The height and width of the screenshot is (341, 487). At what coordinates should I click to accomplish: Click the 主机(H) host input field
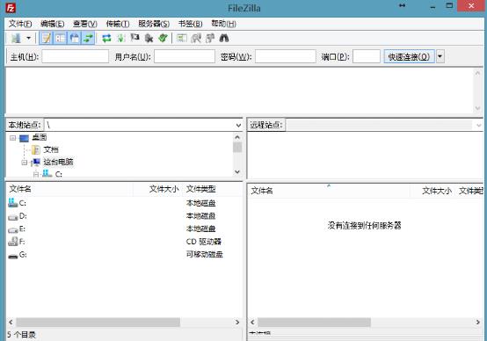click(x=76, y=56)
